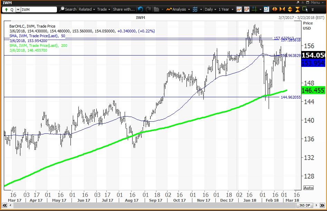Compress chart horizontally with the inward arrows
Image resolution: width=327 pixels, height=211 pixels.
pos(282,9)
